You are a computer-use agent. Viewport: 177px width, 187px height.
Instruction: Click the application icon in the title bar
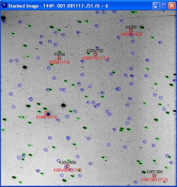4,6
